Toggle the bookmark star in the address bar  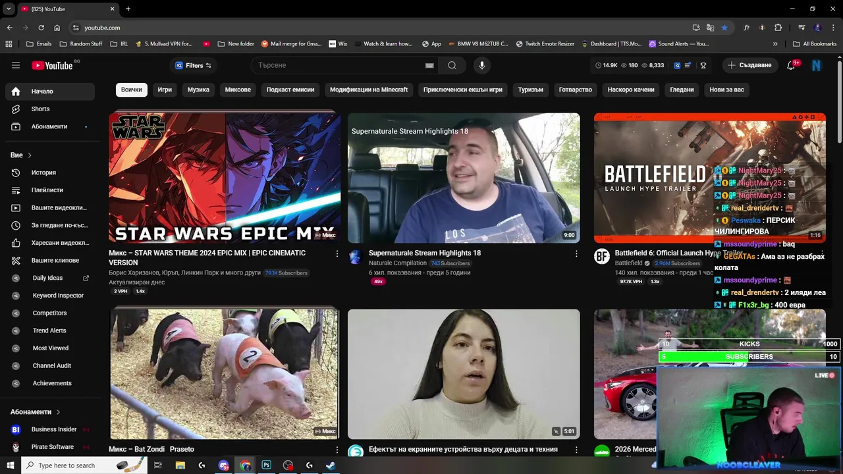[x=724, y=28]
